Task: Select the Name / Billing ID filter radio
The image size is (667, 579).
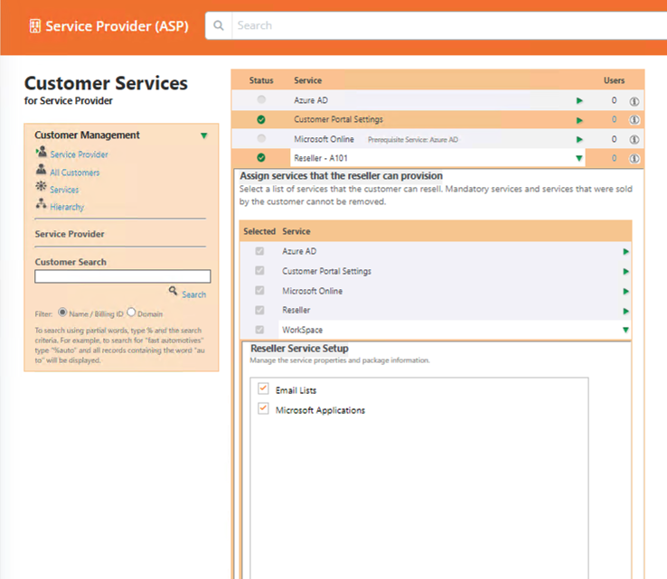Action: click(x=62, y=313)
